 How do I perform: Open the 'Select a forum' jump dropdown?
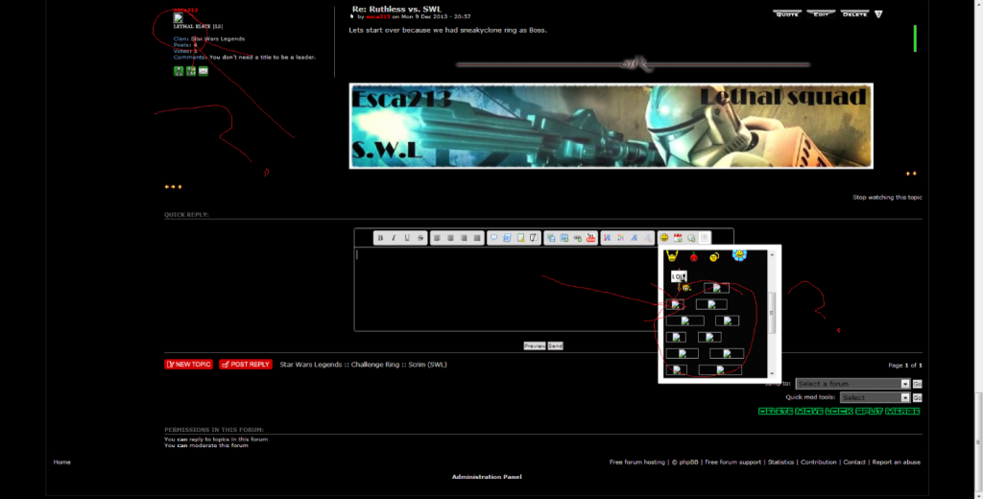click(852, 384)
